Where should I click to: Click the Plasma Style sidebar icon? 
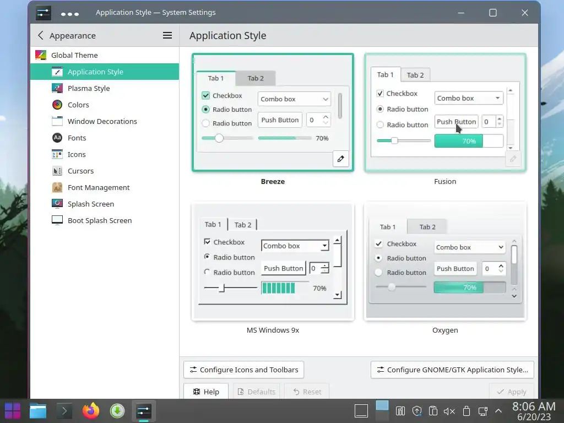(57, 88)
